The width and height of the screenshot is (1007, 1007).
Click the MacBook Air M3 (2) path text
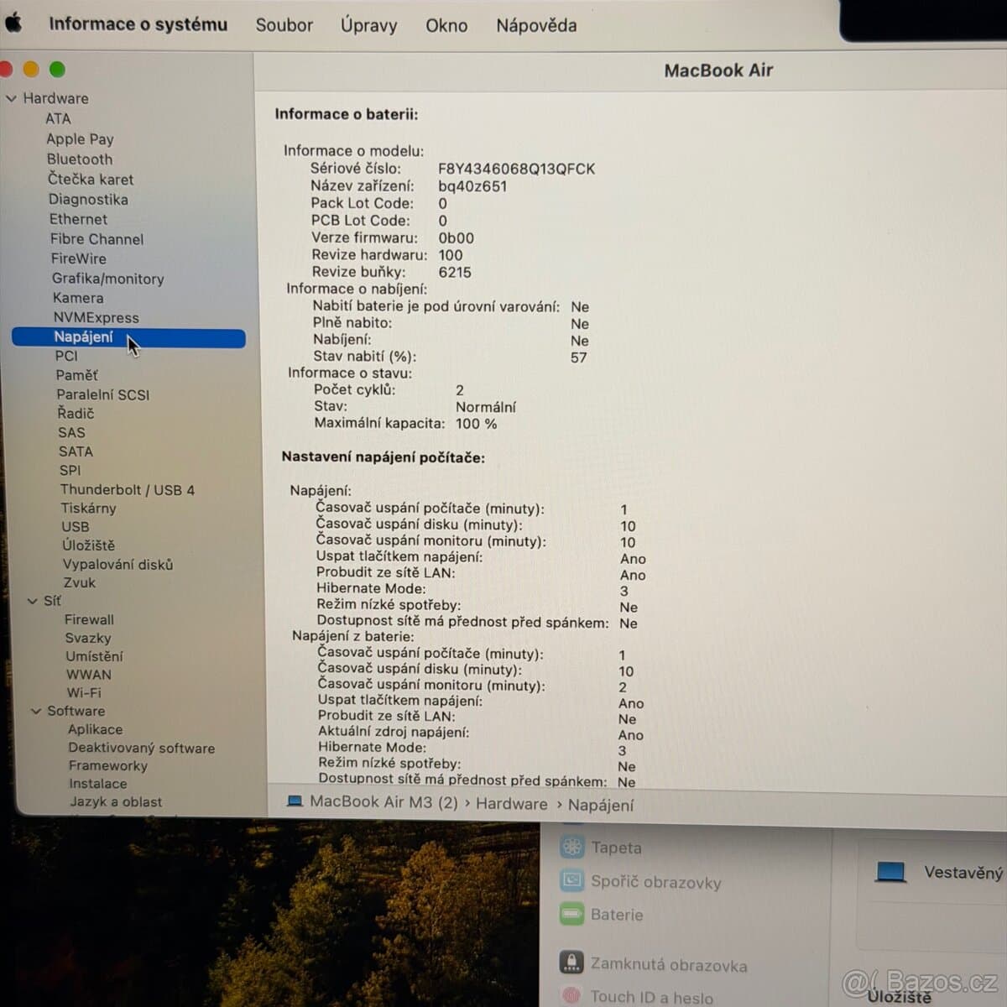[383, 802]
